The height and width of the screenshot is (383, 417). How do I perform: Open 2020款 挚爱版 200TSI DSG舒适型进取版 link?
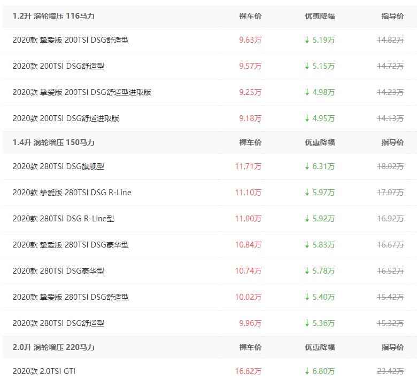tap(82, 92)
